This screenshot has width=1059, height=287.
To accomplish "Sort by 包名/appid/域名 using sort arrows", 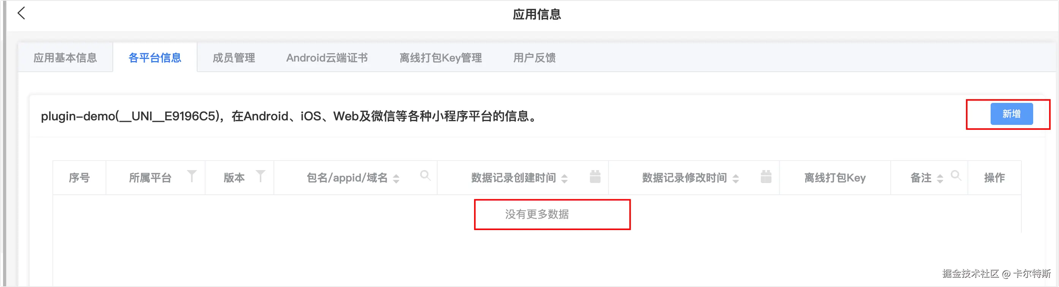I will pos(396,178).
